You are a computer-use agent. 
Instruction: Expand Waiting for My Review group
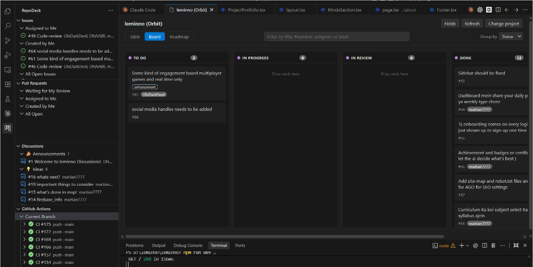[22, 91]
